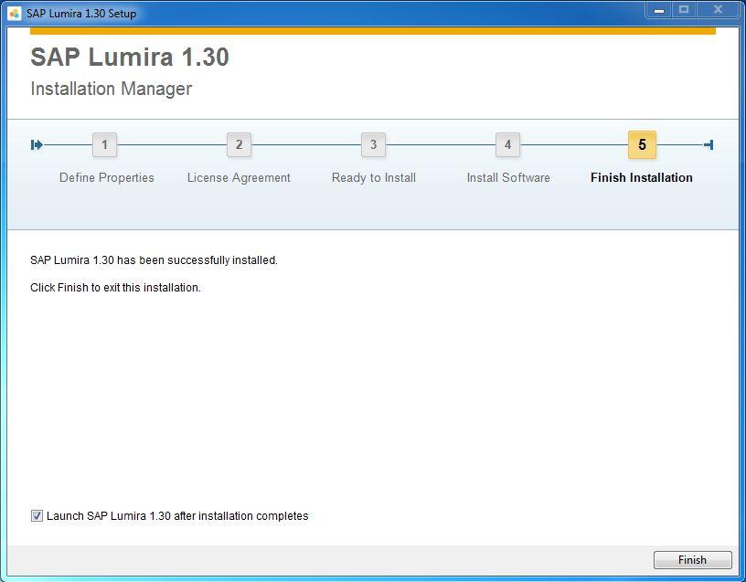746x582 pixels.
Task: Click 'successfully installed' message text
Action: pos(154,260)
